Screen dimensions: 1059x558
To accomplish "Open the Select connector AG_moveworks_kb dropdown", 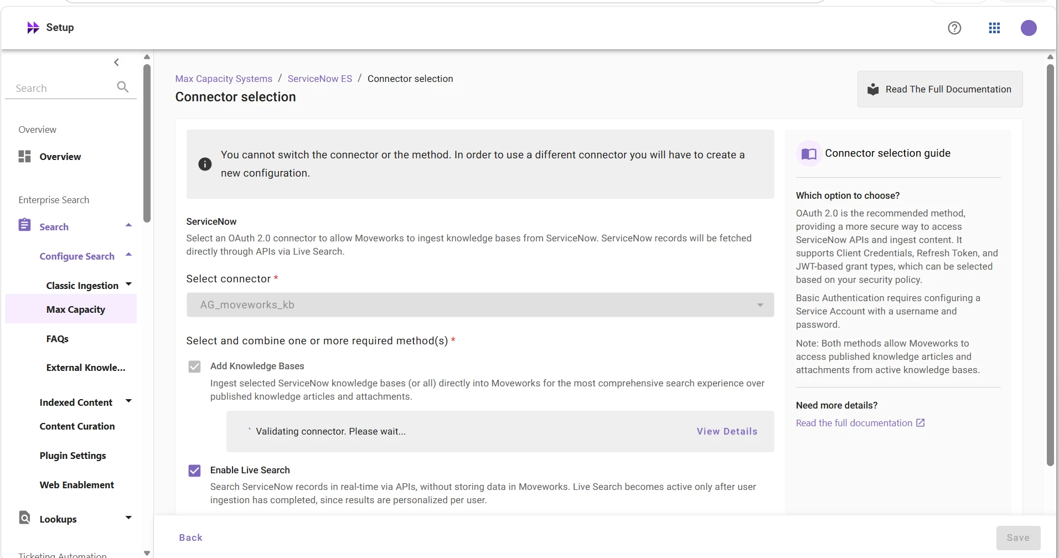I will coord(480,305).
